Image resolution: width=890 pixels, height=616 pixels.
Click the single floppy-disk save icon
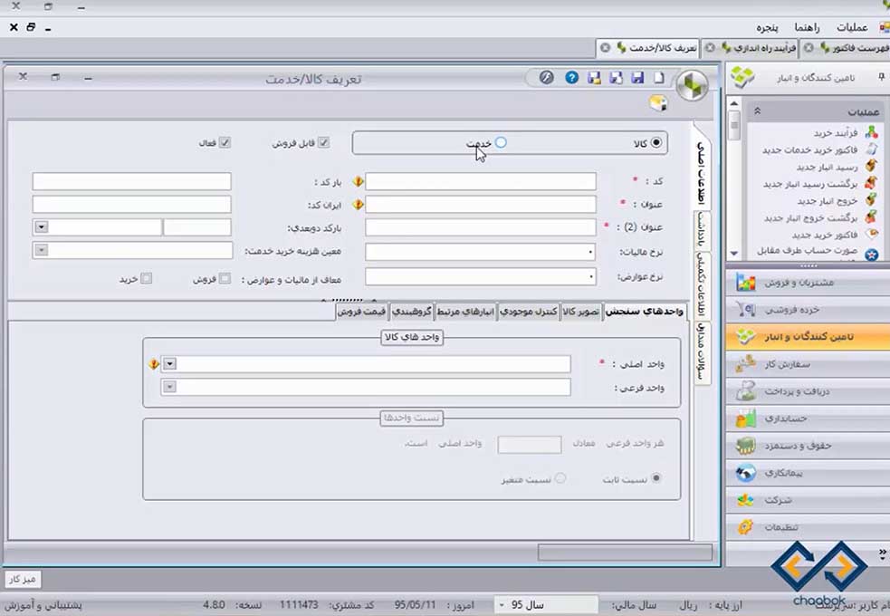tap(636, 78)
